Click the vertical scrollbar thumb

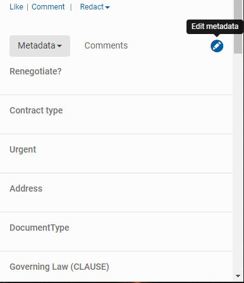point(238,26)
